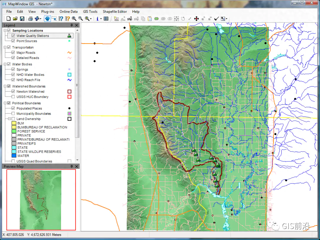The image size is (320, 240).
Task: Collapse the Sampling Locations group
Action: [x=5, y=31]
